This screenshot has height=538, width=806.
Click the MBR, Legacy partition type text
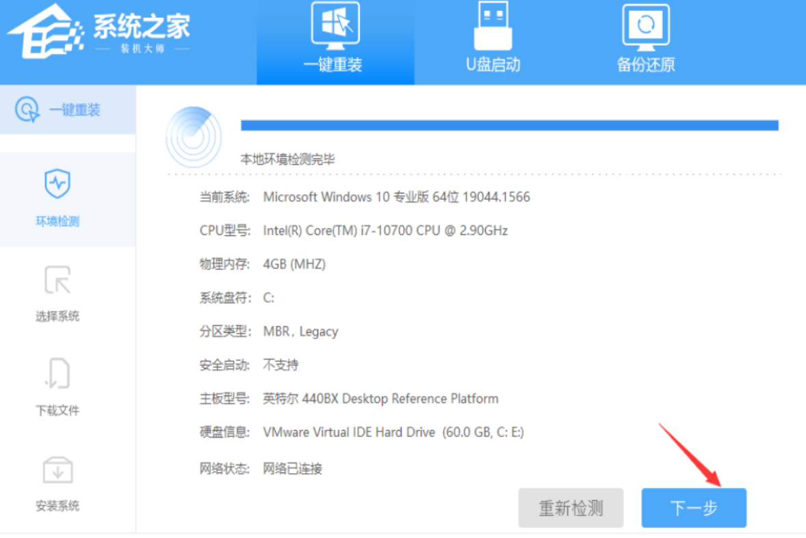click(x=300, y=332)
